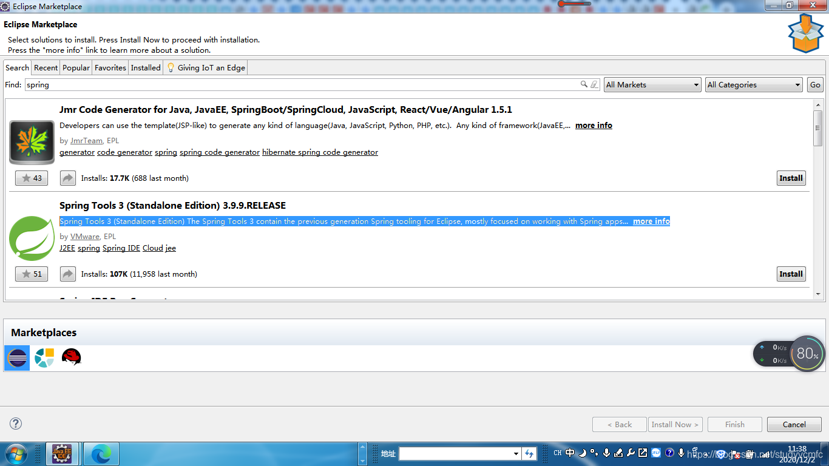Viewport: 829px width, 466px height.
Task: Open help with the question mark icon
Action: tap(16, 424)
